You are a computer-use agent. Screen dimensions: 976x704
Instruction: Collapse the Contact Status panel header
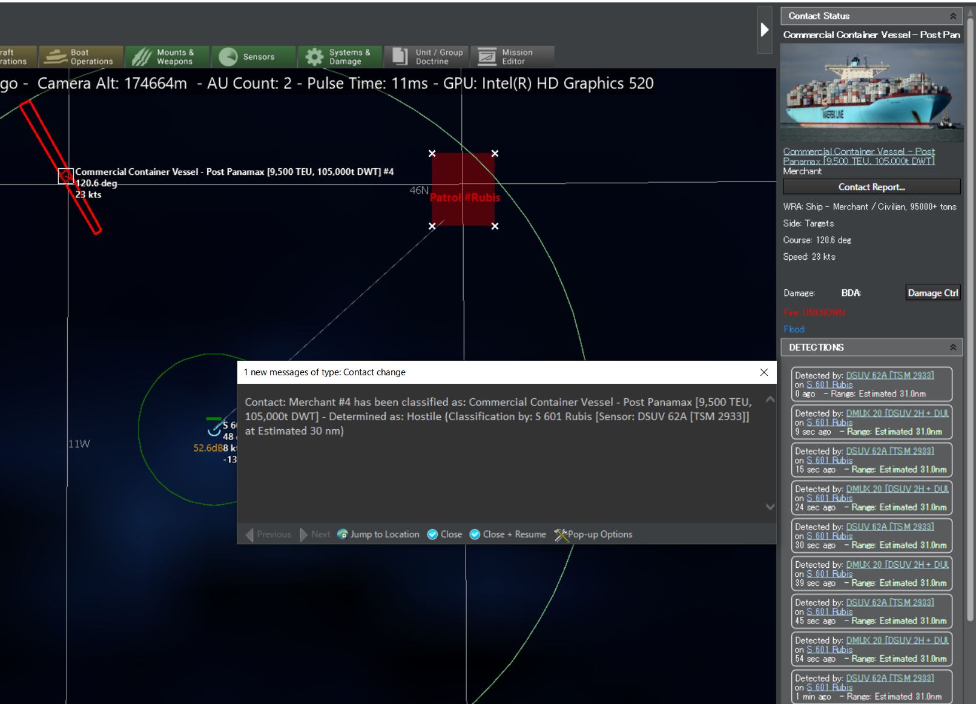point(952,16)
